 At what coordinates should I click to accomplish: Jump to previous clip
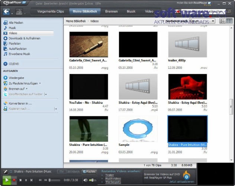(x=20, y=180)
